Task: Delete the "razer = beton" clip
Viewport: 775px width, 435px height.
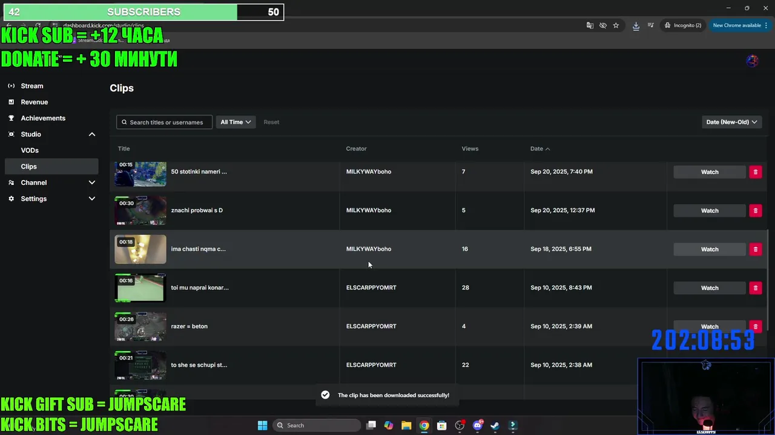Action: tap(755, 326)
